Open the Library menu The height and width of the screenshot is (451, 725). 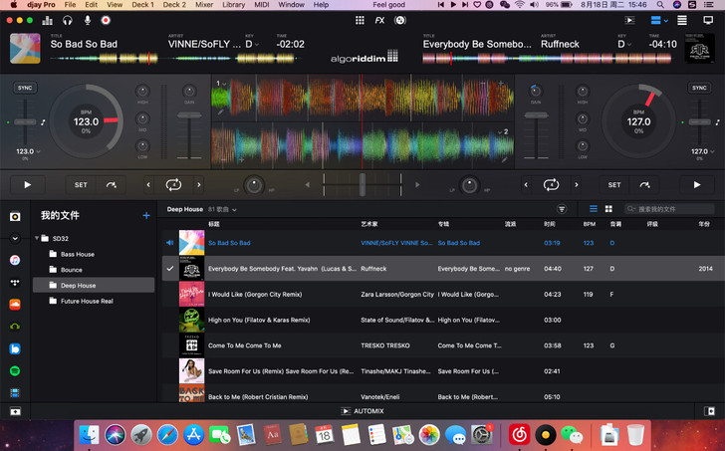point(233,5)
